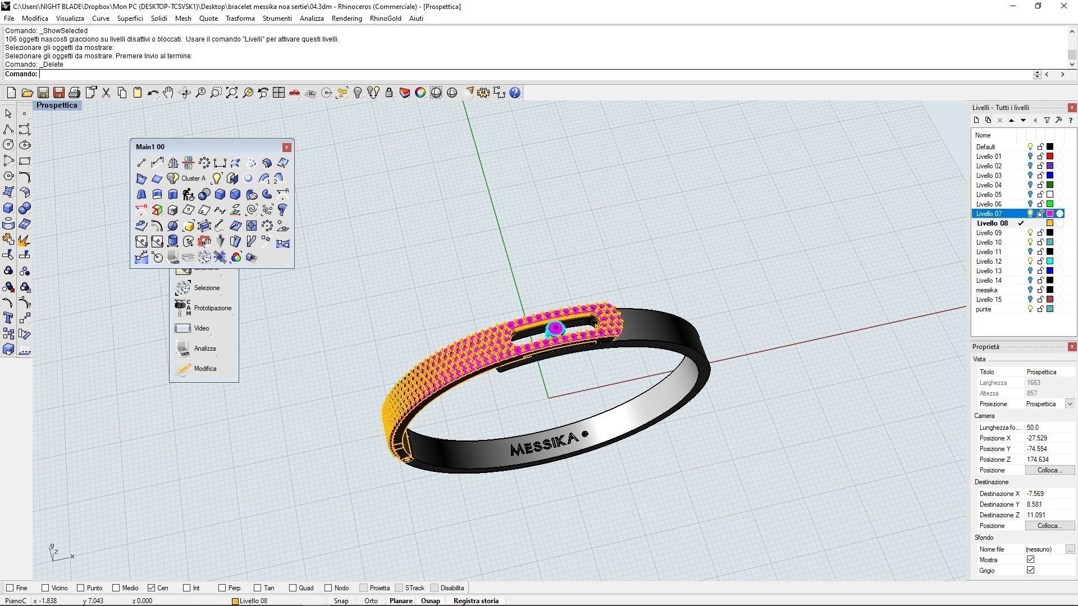The width and height of the screenshot is (1078, 606).
Task: Toggle lock icon of messika layer
Action: [x=1040, y=290]
